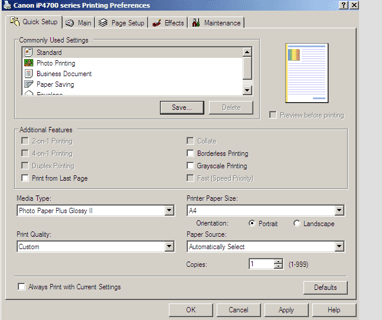
Task: Open the Media Type dropdown
Action: click(169, 210)
